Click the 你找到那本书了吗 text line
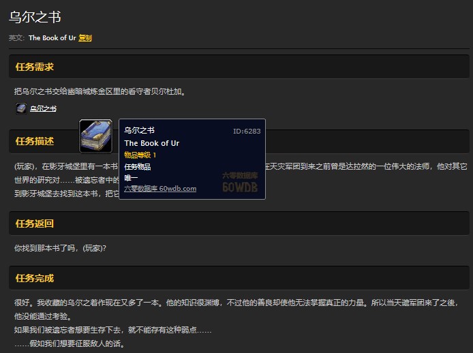The width and height of the screenshot is (473, 353). tap(60, 247)
